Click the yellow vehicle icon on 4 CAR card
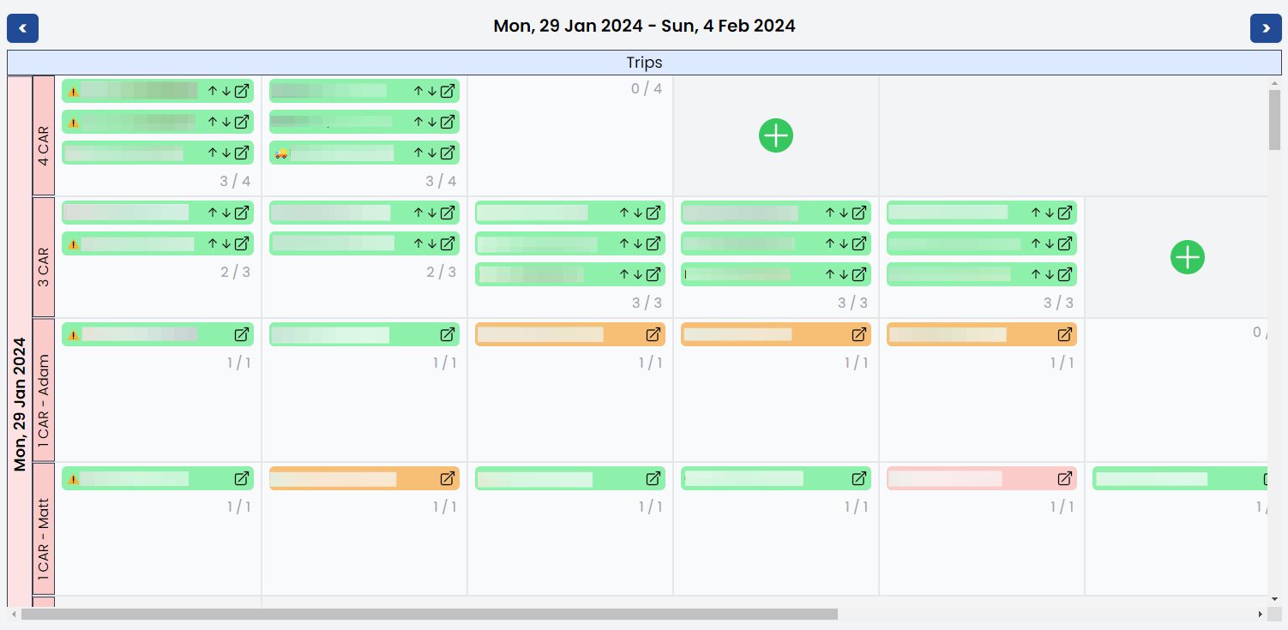Viewport: 1288px width, 630px height. click(x=281, y=153)
